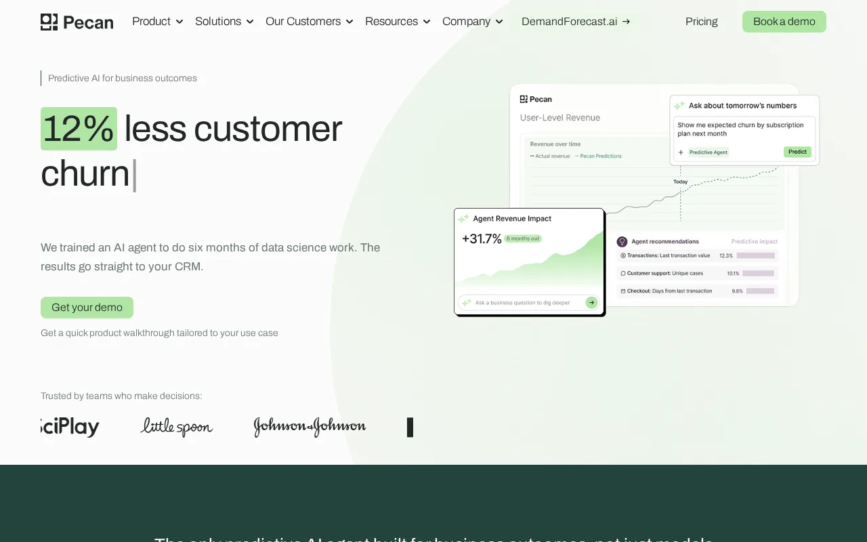This screenshot has width=867, height=542.
Task: Click the Get your demo button
Action: 87,308
